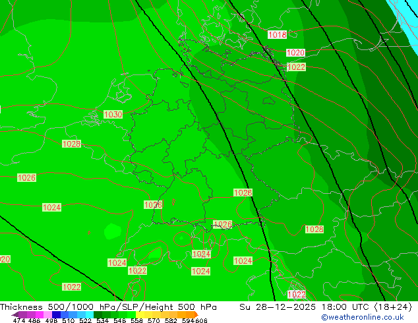Viewport: 418px width, 323px height.
Task: Click the legend value 486
Action: 34,320
